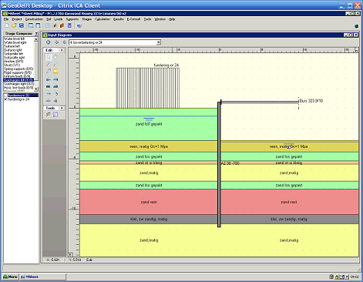Click the second blue stage navigation icon

[56, 42]
